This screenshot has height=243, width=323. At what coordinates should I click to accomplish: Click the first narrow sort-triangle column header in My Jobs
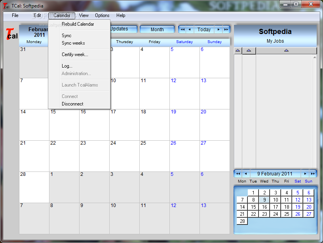tap(238, 50)
